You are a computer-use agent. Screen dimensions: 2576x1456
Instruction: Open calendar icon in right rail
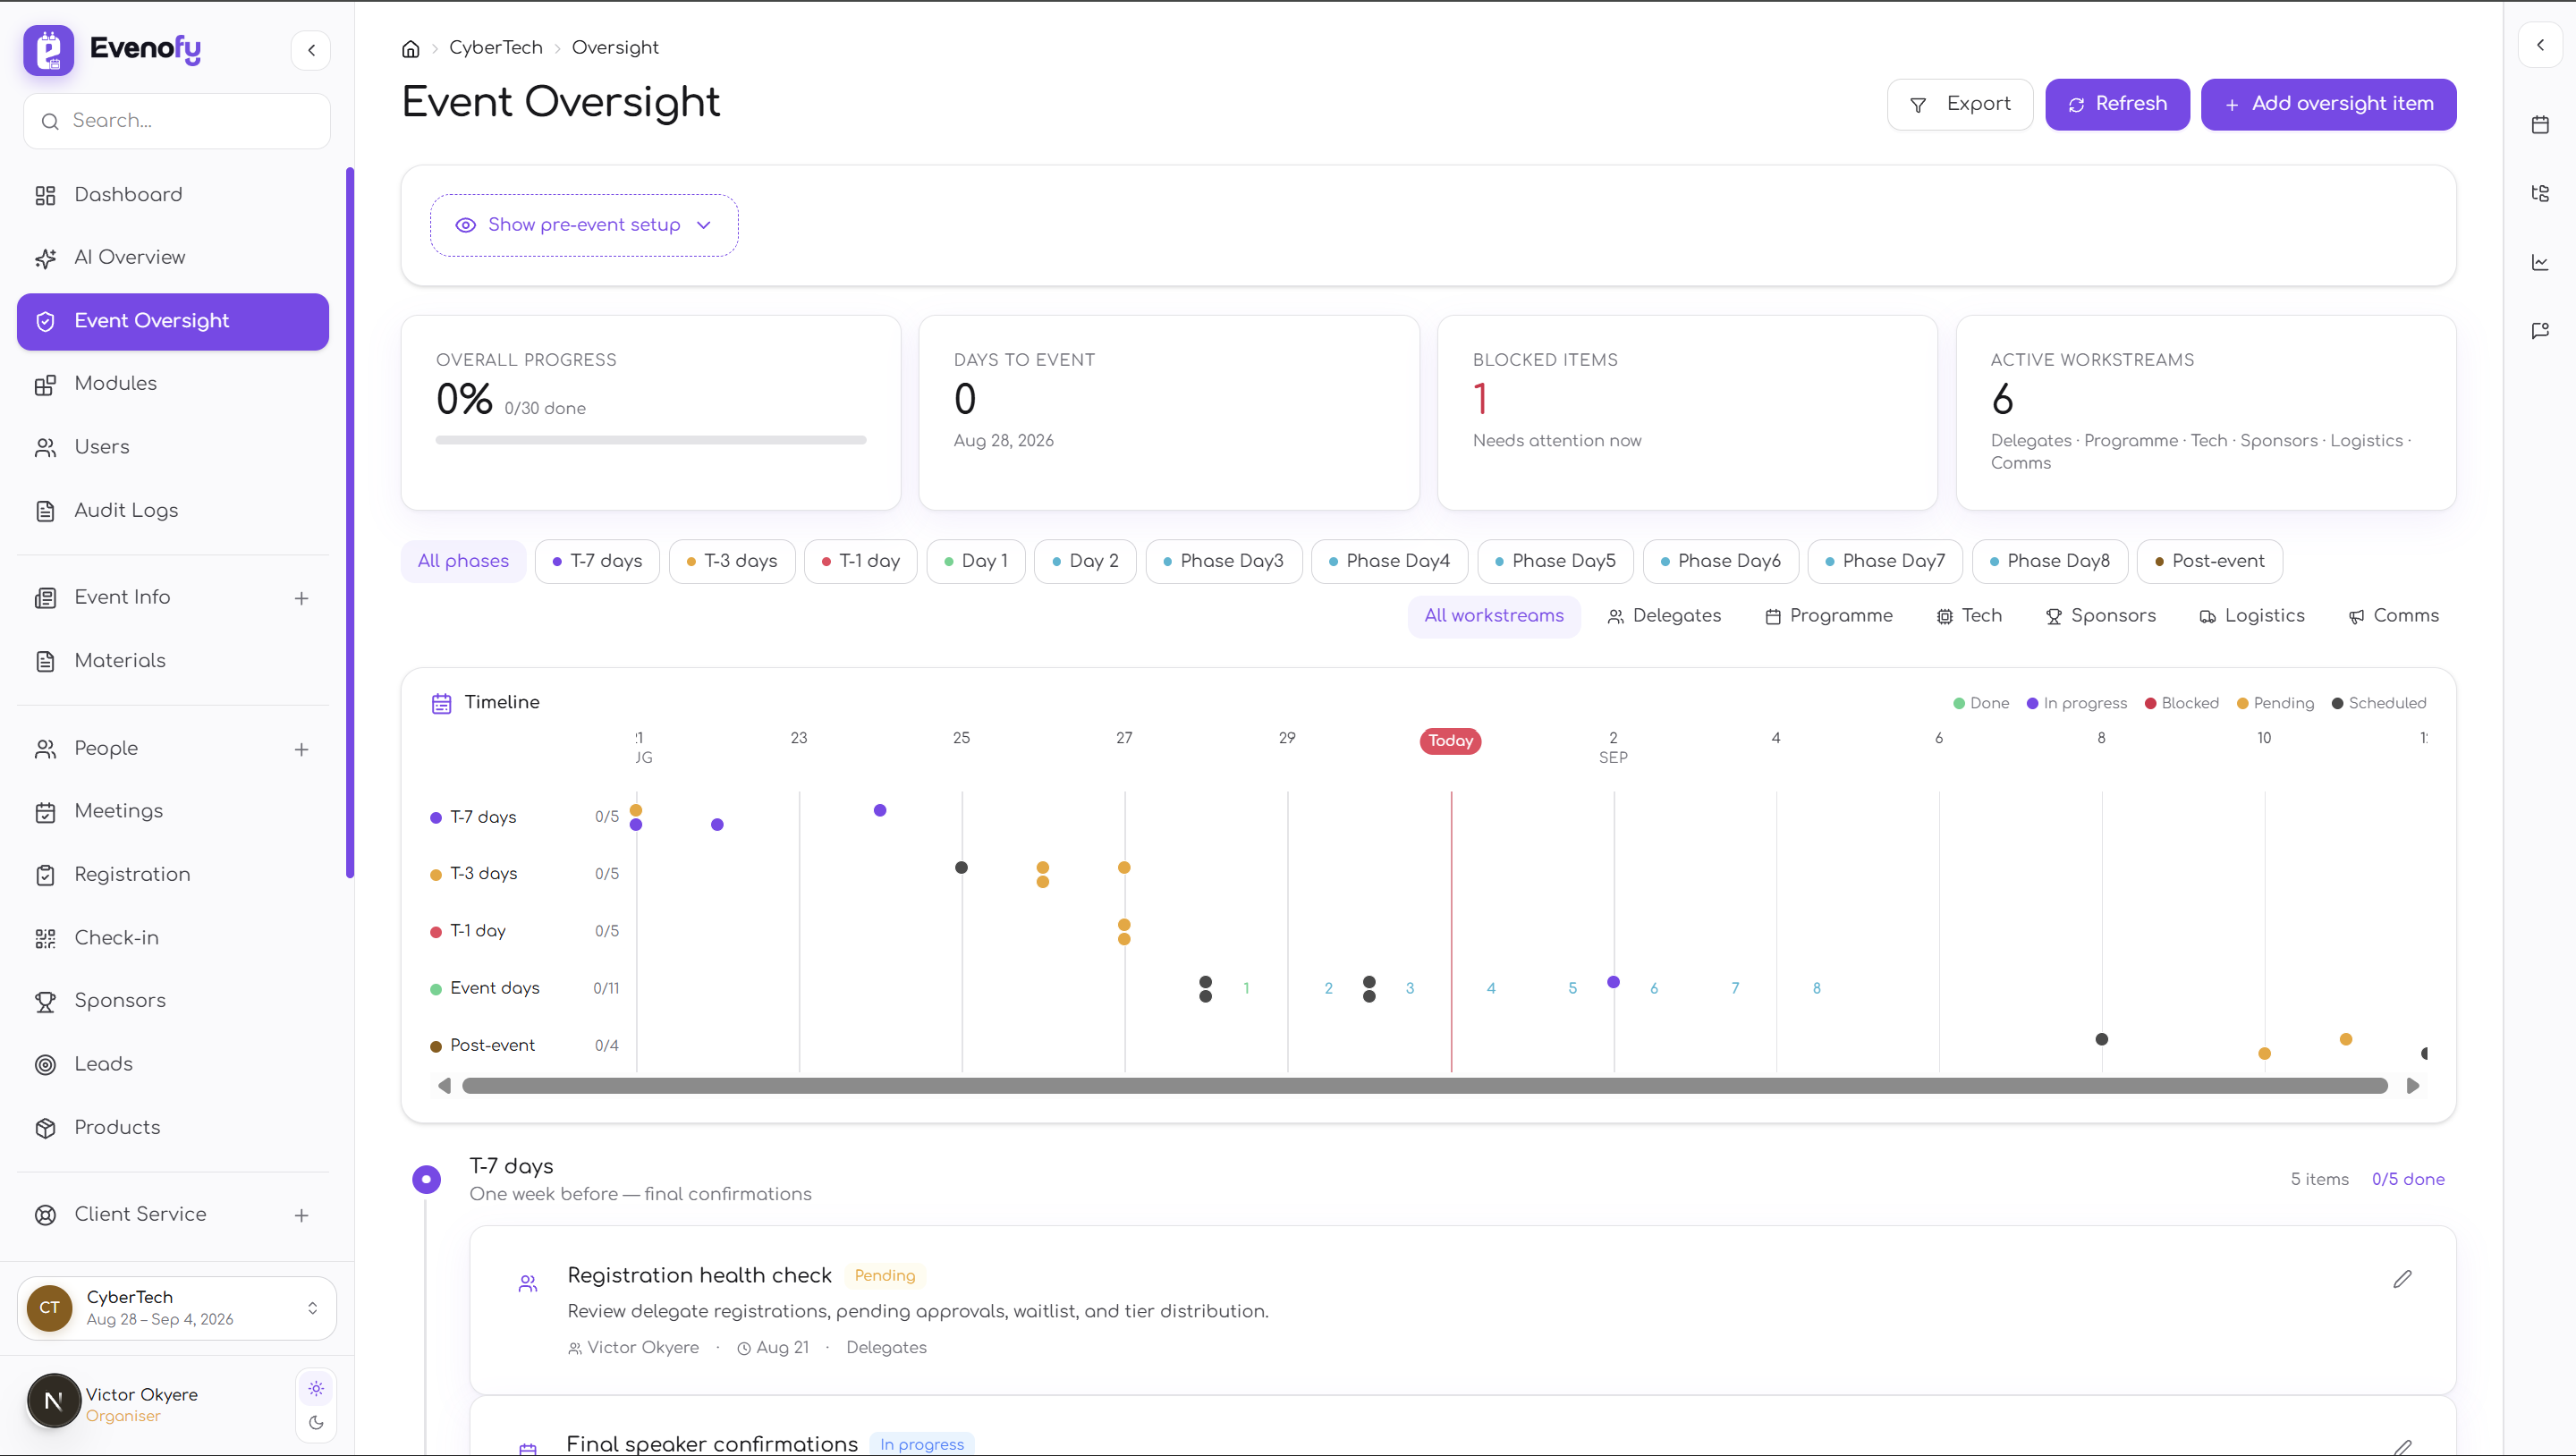click(x=2540, y=125)
